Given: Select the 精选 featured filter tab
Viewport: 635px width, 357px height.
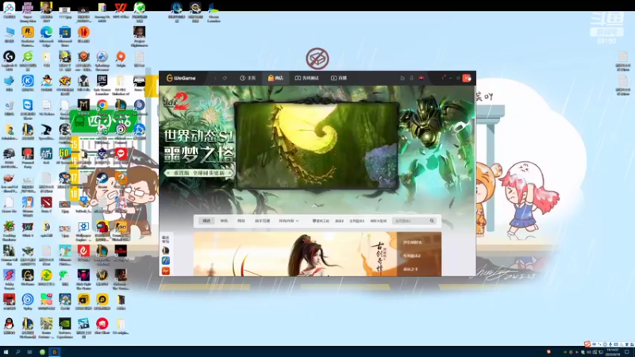Looking at the screenshot, I should click(x=206, y=221).
